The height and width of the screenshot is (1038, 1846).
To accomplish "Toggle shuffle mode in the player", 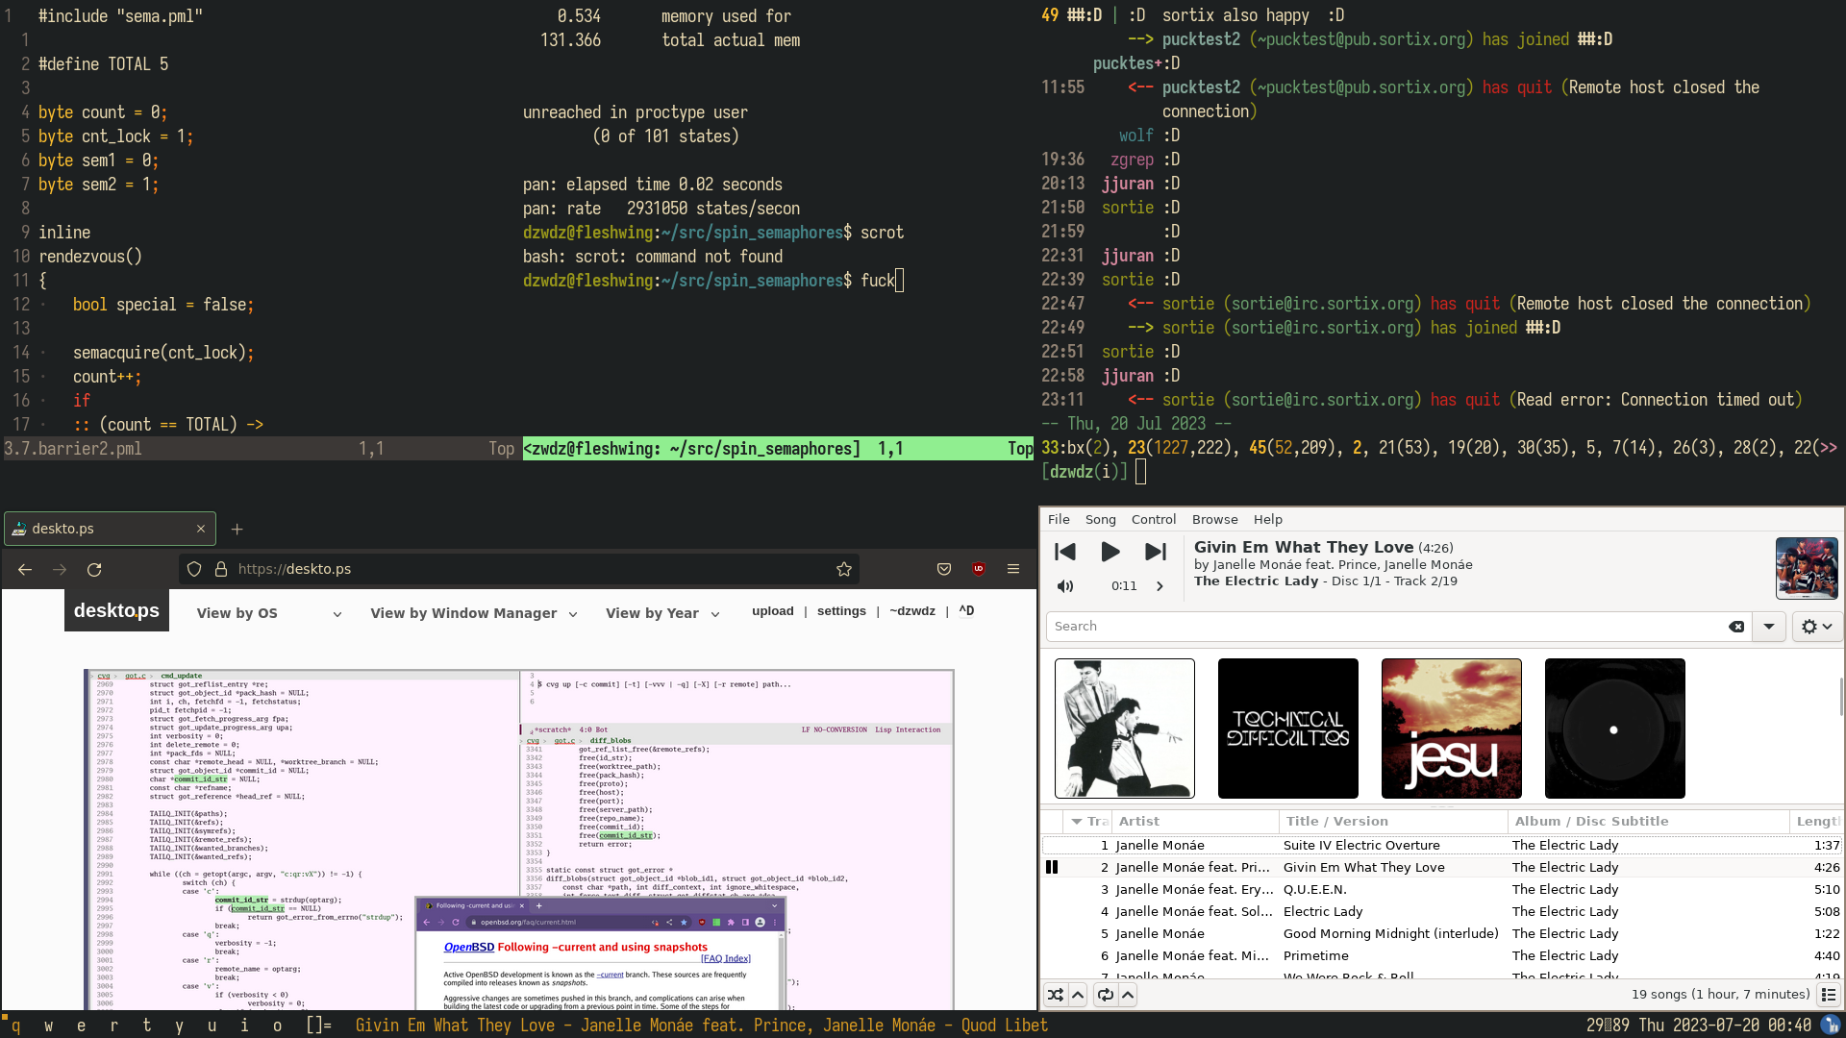I will coord(1055,995).
